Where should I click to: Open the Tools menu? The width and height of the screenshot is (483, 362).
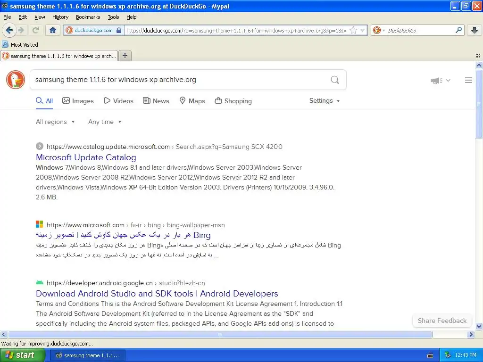tap(113, 17)
